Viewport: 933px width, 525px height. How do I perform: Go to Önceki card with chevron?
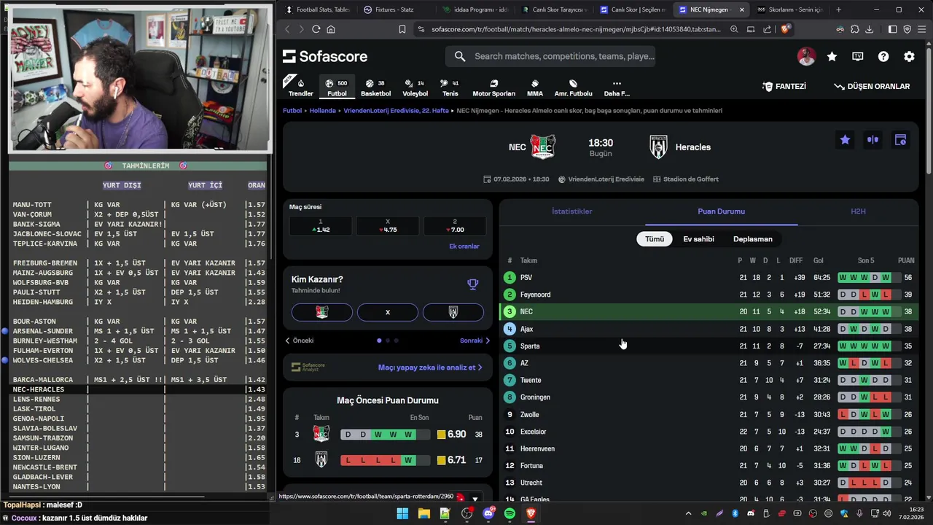[x=300, y=341]
